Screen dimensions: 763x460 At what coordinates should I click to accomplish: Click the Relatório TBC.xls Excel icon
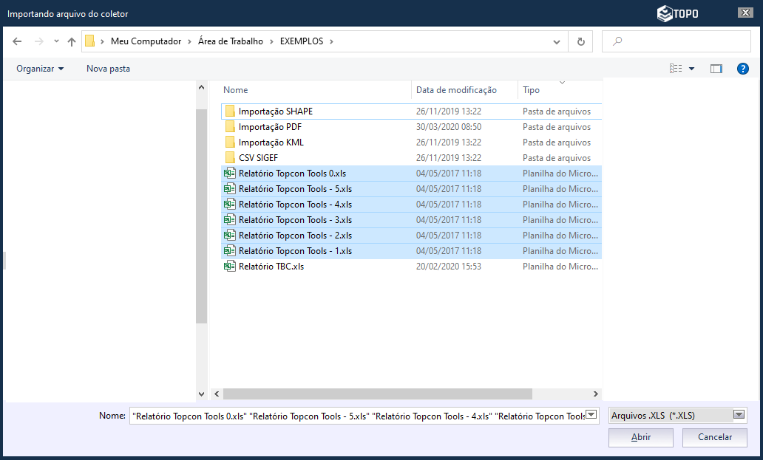pos(230,267)
